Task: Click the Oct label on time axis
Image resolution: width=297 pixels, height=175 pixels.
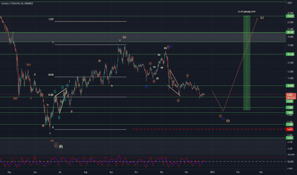Action: (136, 172)
